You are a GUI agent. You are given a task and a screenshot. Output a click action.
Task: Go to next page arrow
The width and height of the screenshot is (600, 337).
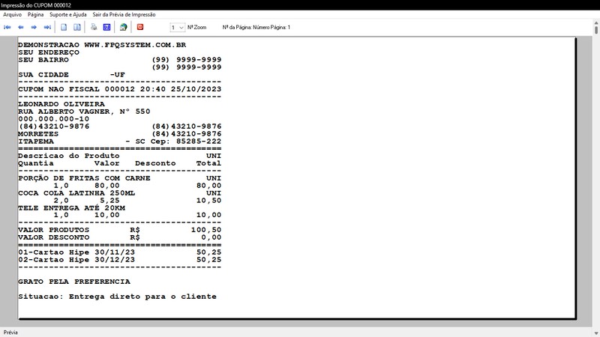(x=34, y=27)
